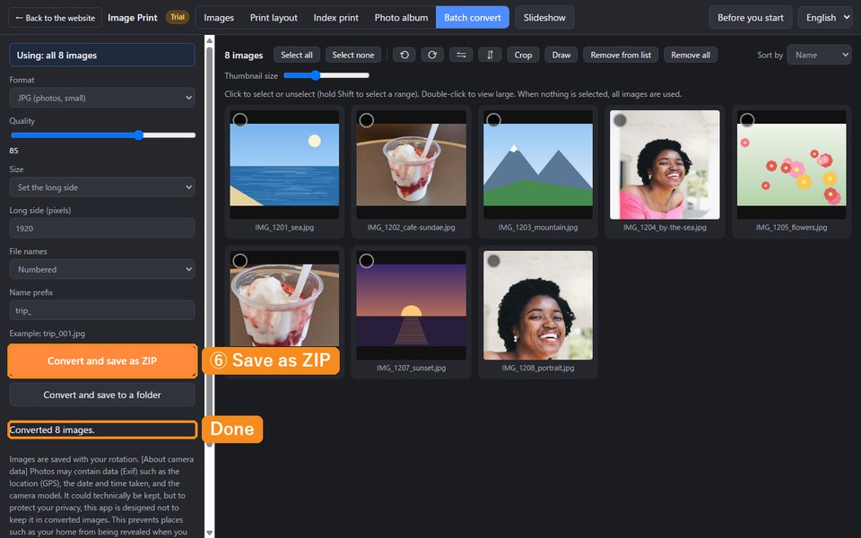Open the File names dropdown showing Numbered
The height and width of the screenshot is (538, 861).
(x=102, y=270)
